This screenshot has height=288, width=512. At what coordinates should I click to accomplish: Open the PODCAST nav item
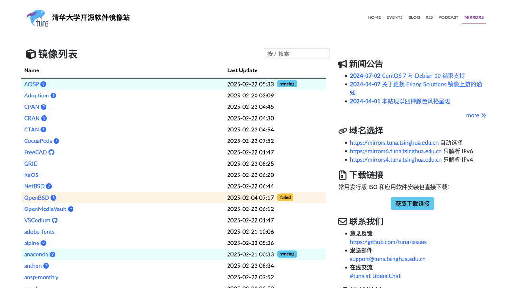click(448, 17)
